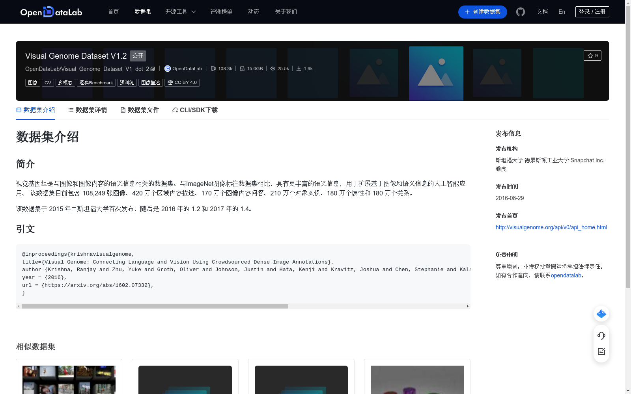The width and height of the screenshot is (631, 394).
Task: Click the 108.3k file count icon
Action: coord(213,69)
